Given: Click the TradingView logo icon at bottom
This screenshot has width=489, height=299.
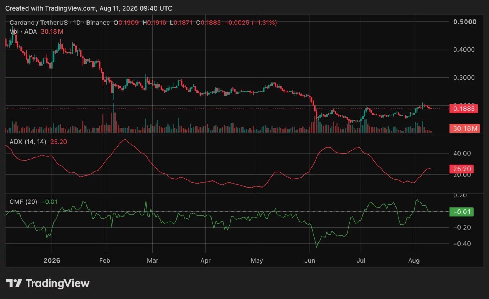Looking at the screenshot, I should 14,283.
